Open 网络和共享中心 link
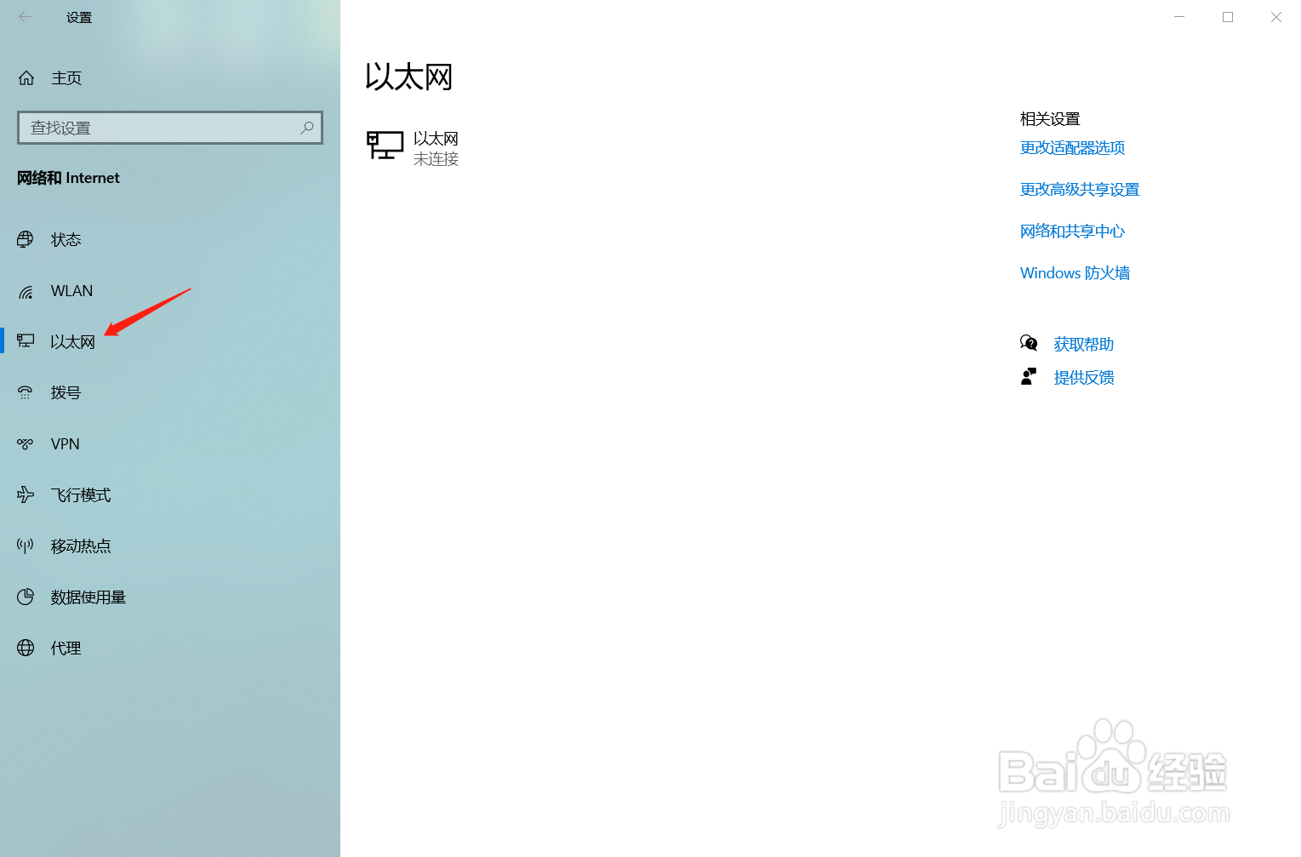The width and height of the screenshot is (1301, 857). pyautogui.click(x=1072, y=231)
